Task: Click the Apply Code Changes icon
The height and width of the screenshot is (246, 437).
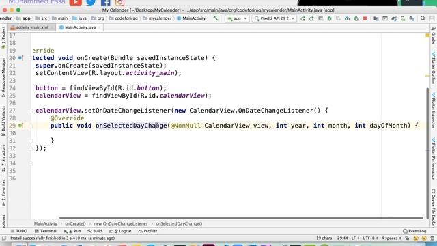Action: pyautogui.click(x=311, y=18)
